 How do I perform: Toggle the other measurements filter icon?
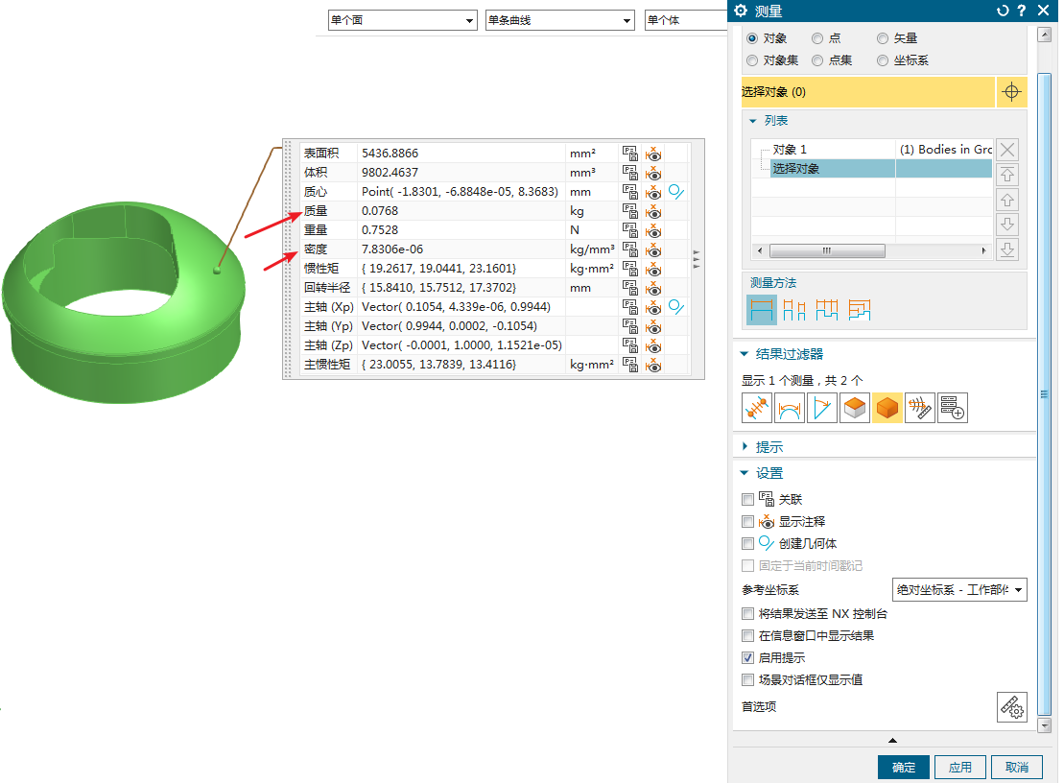tap(919, 408)
